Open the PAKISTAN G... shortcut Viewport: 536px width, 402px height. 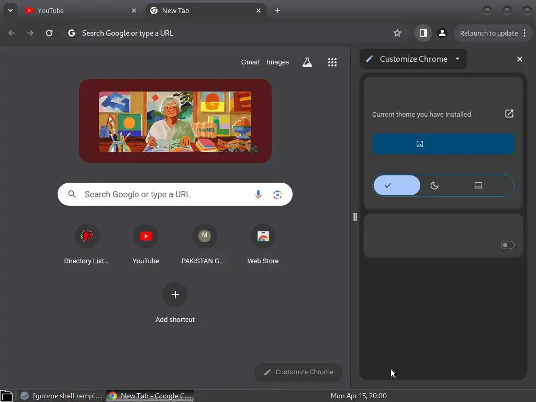(204, 245)
